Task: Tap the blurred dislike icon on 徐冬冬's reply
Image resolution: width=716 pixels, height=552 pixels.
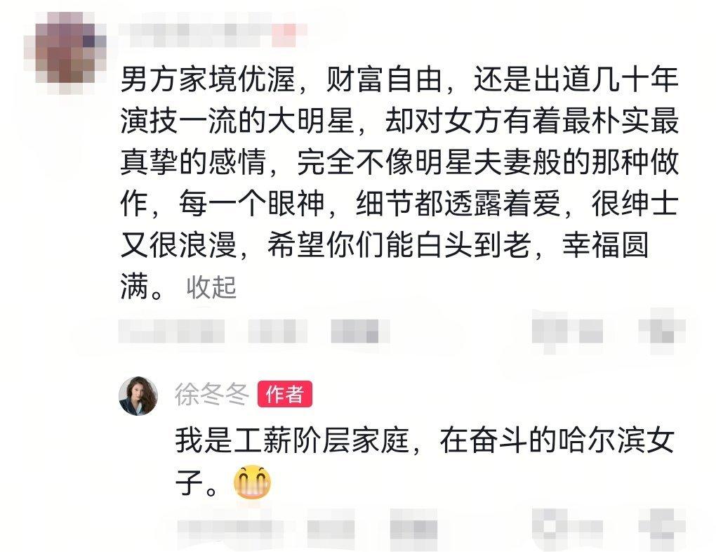Action: point(662,529)
